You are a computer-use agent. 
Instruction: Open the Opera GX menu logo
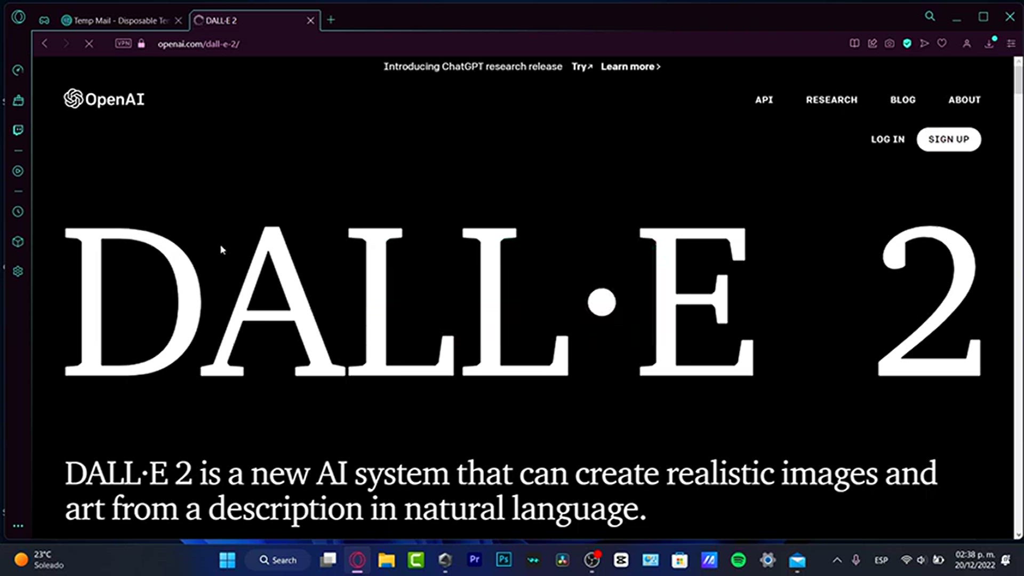point(18,18)
